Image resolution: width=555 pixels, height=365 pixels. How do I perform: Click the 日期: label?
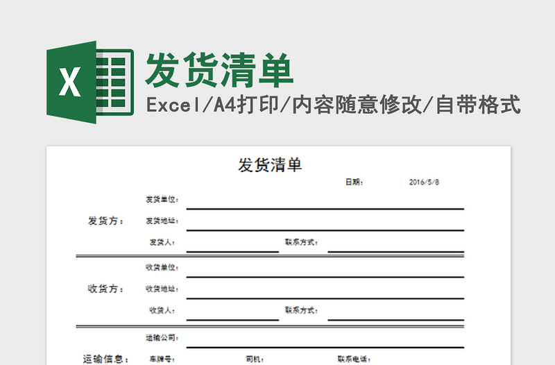[355, 182]
